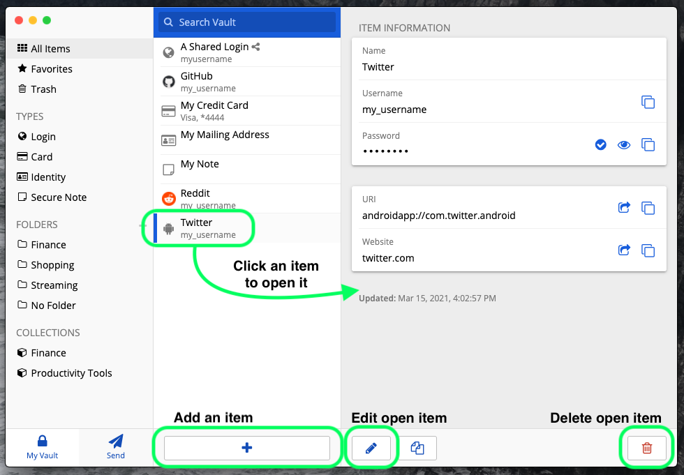Click the globe icon beside A Shared Login

click(168, 52)
